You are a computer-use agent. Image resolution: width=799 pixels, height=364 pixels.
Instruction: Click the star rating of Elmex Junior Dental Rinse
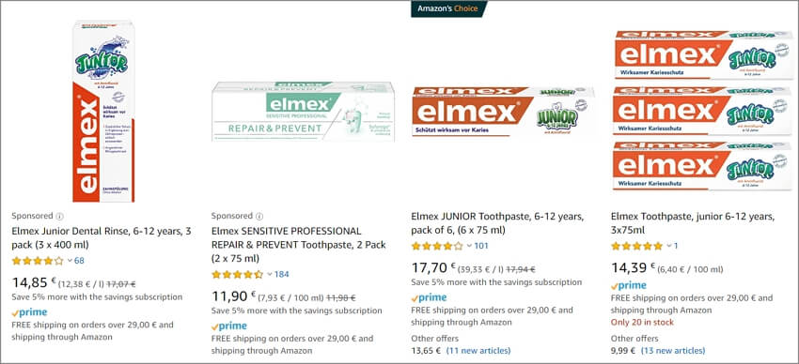(x=38, y=261)
